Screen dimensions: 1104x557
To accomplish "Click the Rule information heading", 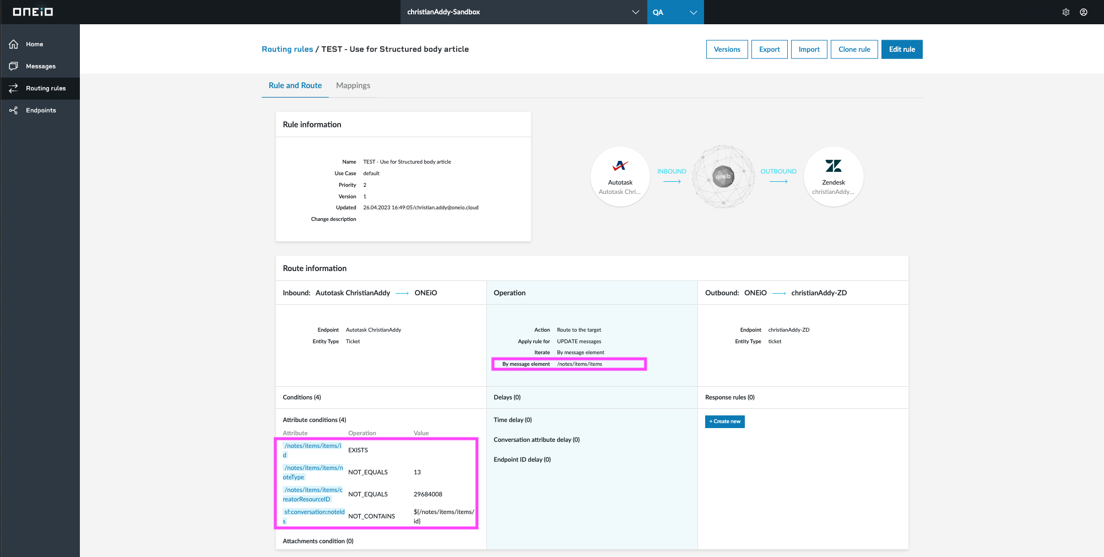I will [312, 125].
